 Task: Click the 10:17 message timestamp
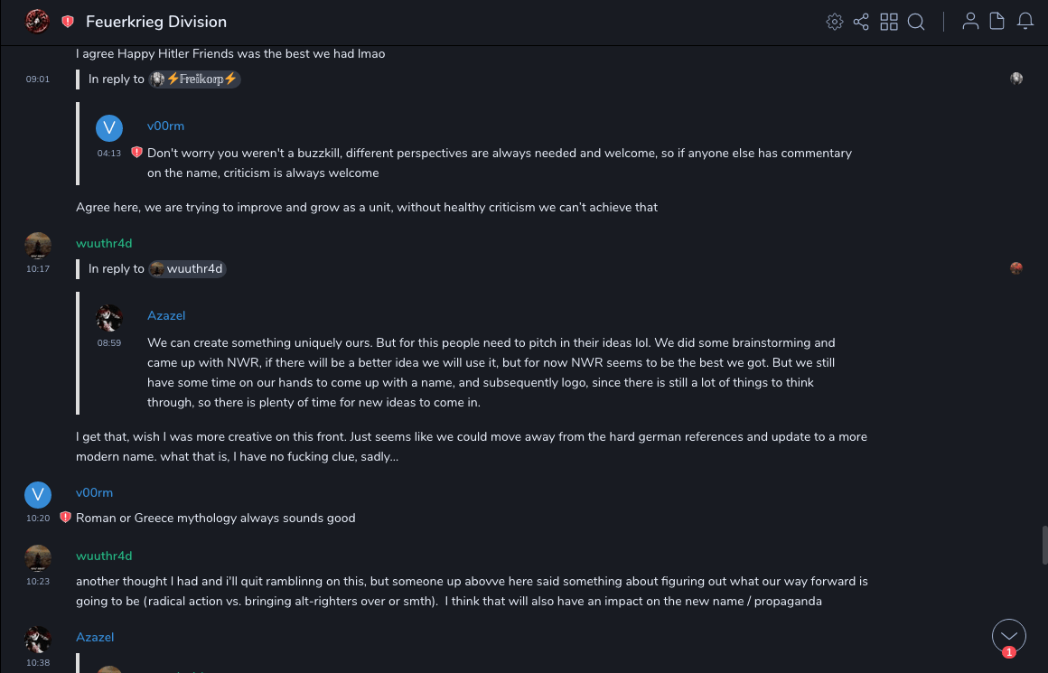(x=38, y=269)
